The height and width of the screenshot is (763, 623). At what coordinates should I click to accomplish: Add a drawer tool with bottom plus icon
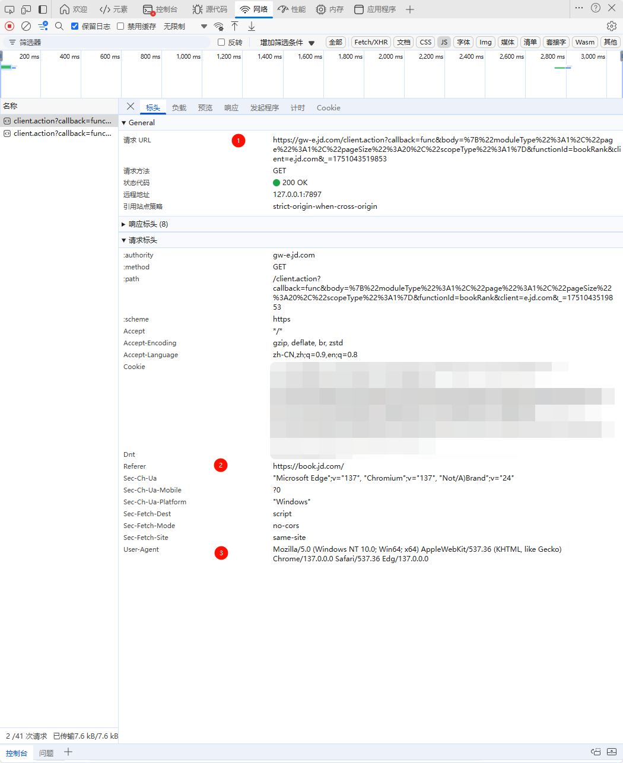68,752
